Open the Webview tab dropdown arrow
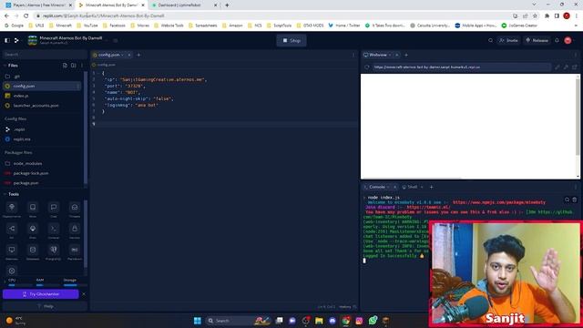 [390, 55]
